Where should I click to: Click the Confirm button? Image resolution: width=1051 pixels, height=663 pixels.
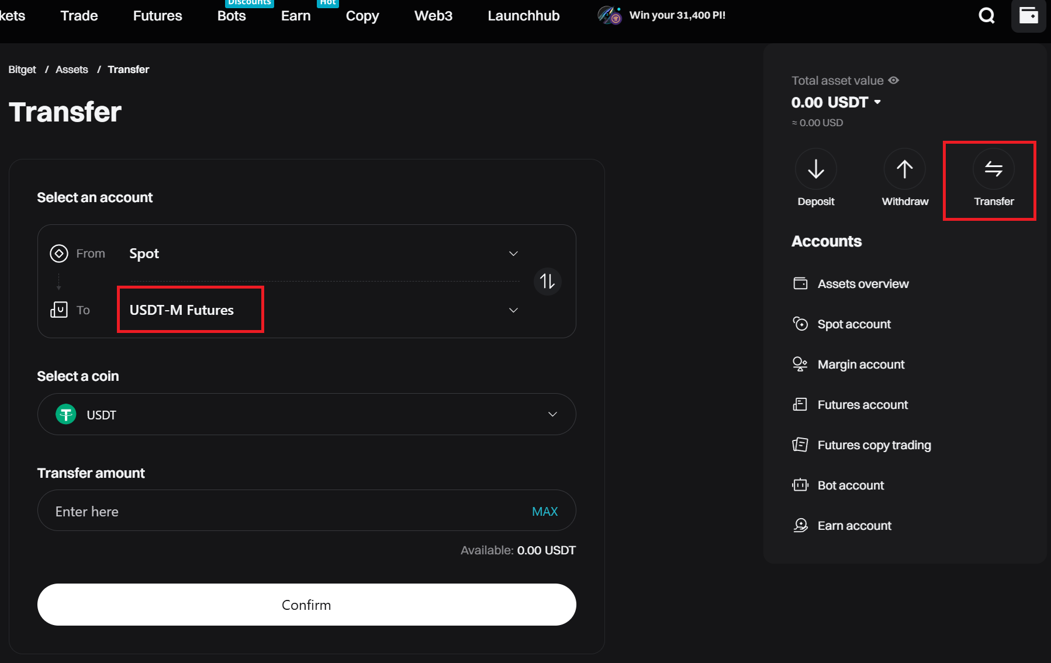(x=307, y=605)
